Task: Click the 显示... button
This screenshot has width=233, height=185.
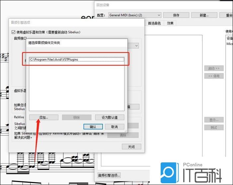Action: tap(214, 120)
